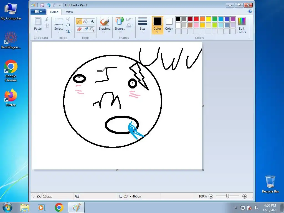Viewport: 284px width, 213px height.
Task: Click the Redo arrow in title bar
Action: pyautogui.click(x=54, y=5)
